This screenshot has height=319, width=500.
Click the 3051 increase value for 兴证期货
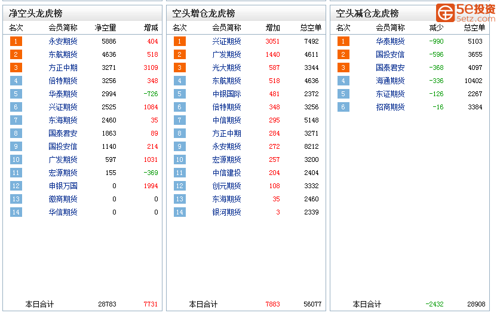click(272, 41)
